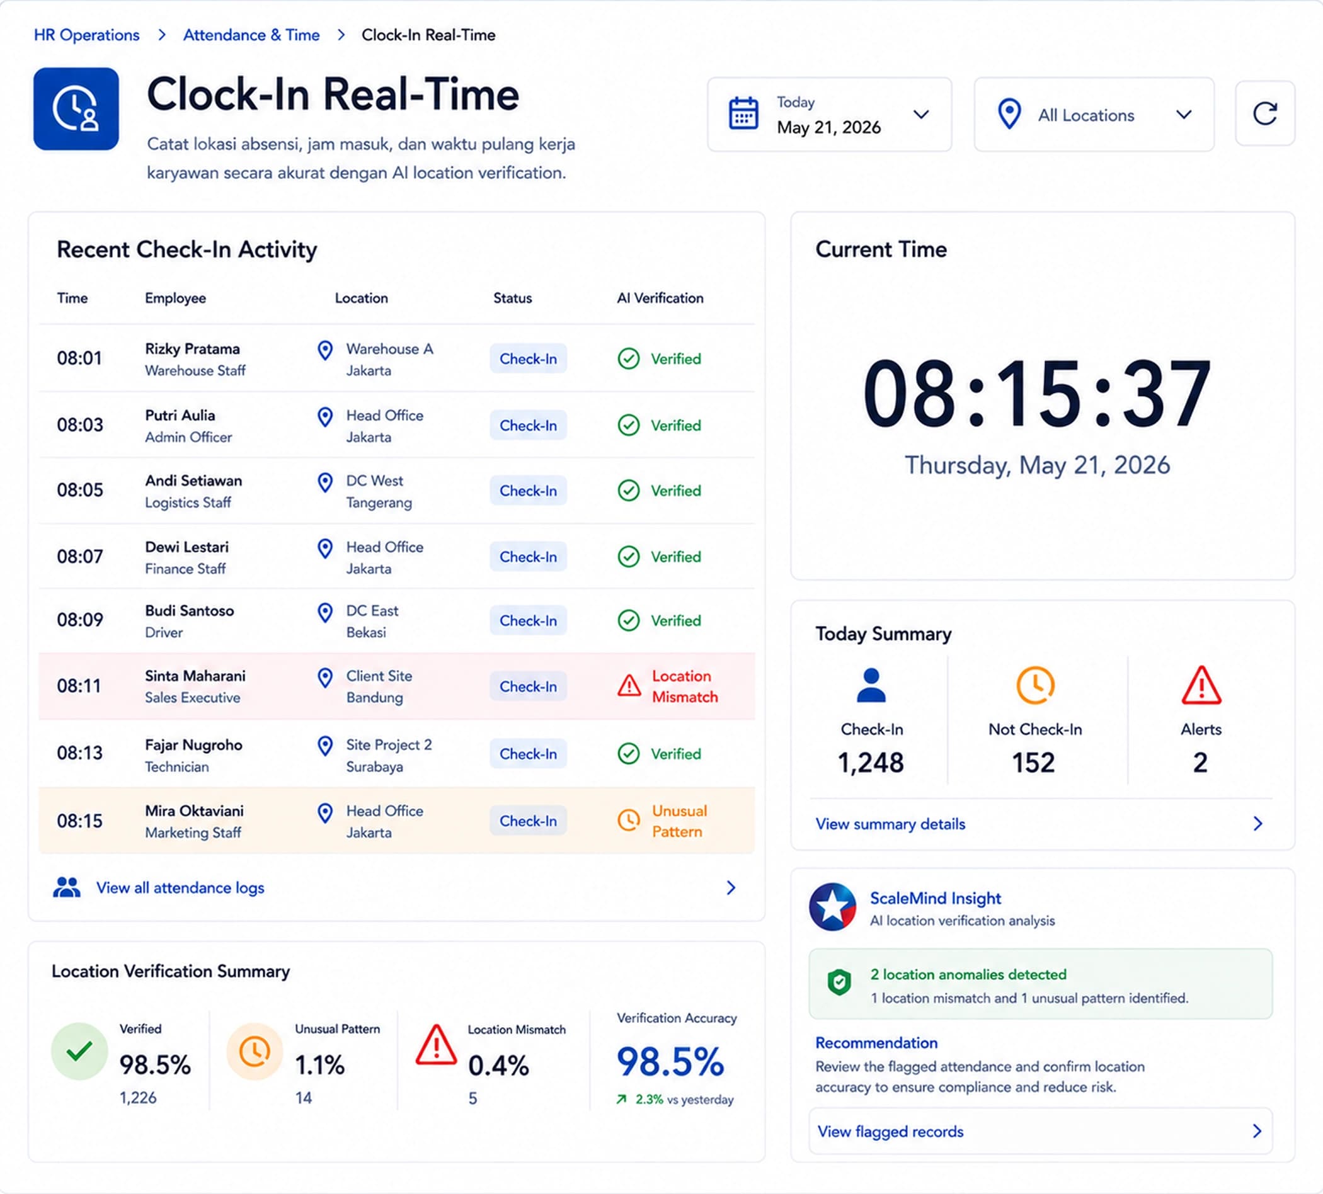Click the Clock-In Real-Time app logo icon

click(76, 109)
